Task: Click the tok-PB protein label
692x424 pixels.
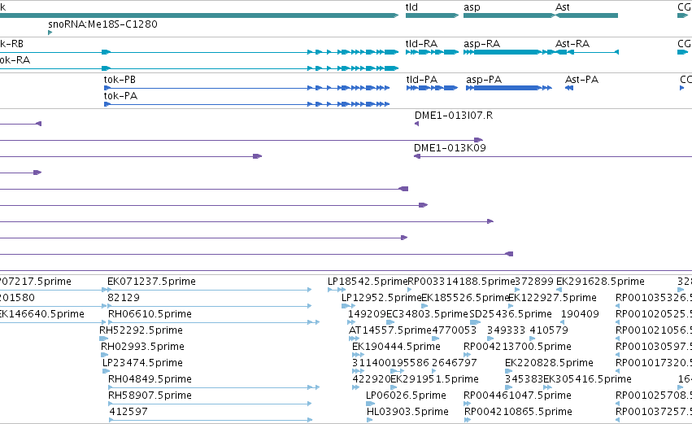Action: click(120, 80)
